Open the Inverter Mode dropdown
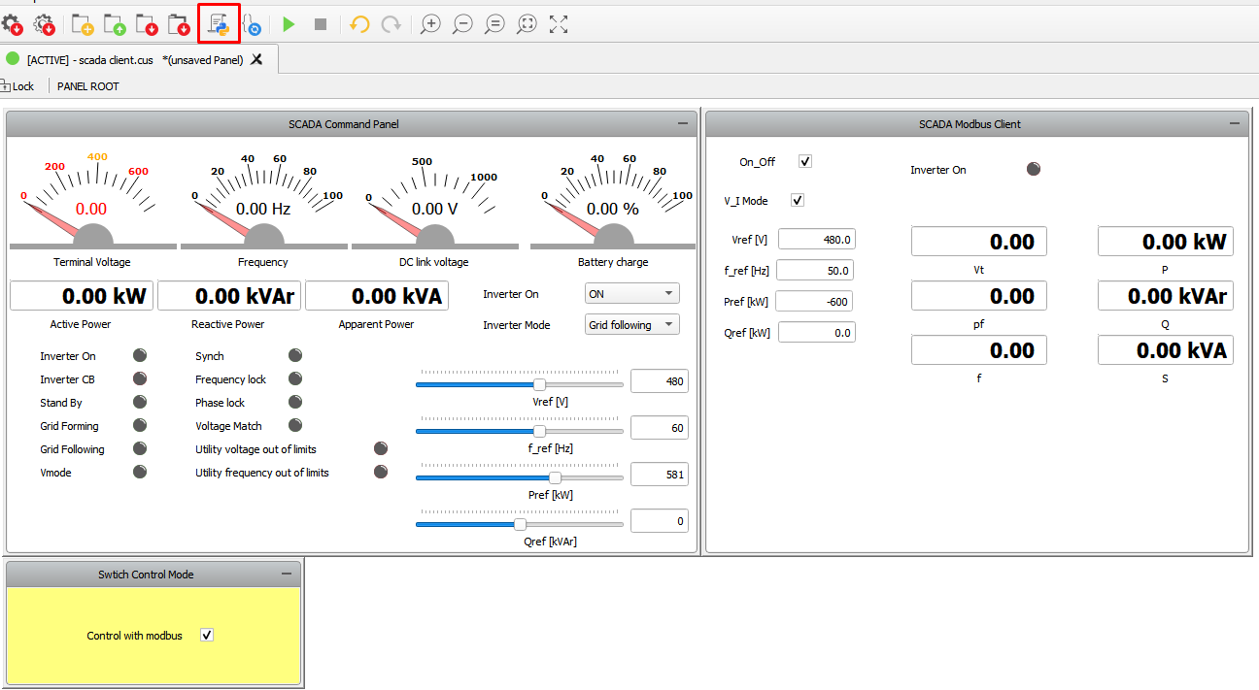Viewport: 1259px width, 690px height. [x=631, y=325]
